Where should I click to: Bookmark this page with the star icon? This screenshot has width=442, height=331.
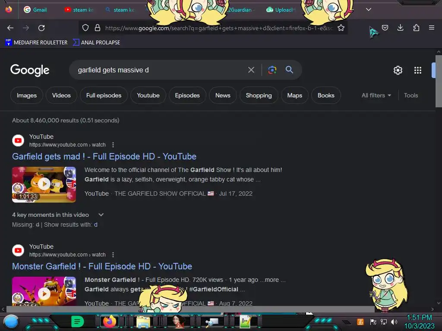(341, 28)
